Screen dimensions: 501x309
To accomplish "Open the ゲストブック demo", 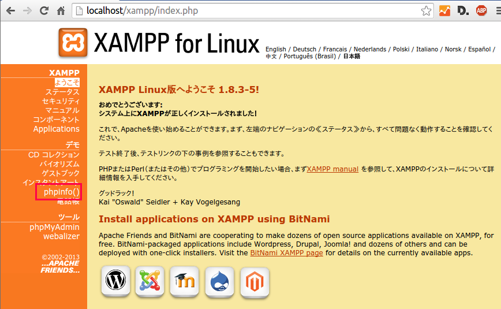I will point(61,173).
